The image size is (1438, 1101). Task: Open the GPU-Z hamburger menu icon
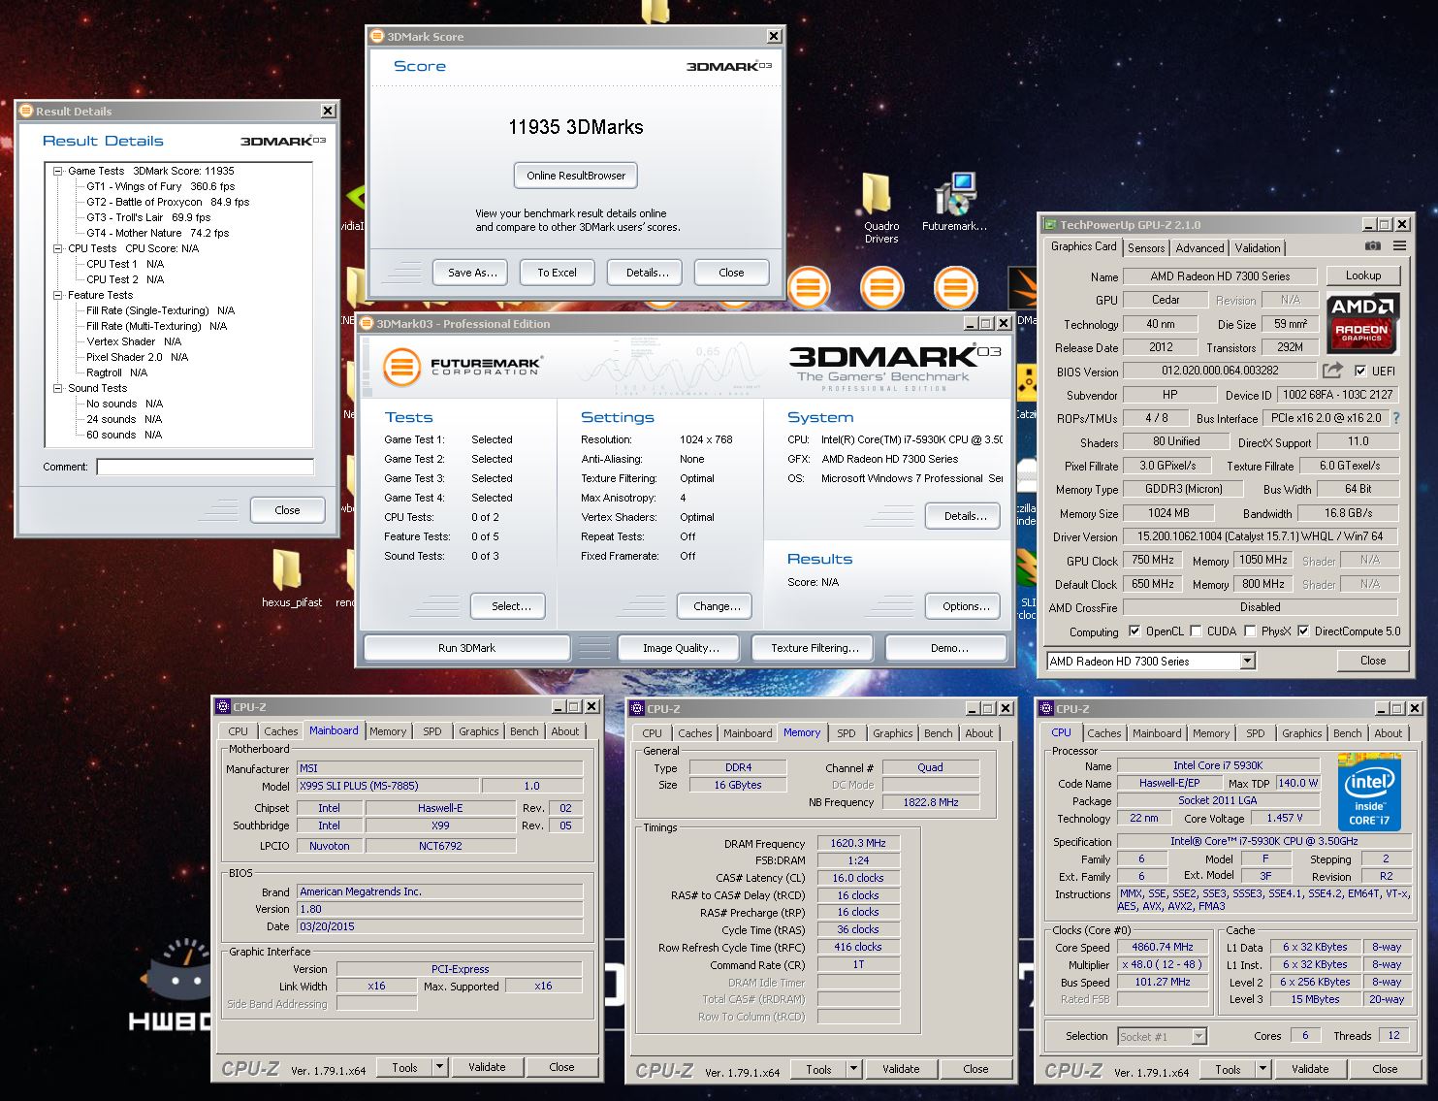1399,246
